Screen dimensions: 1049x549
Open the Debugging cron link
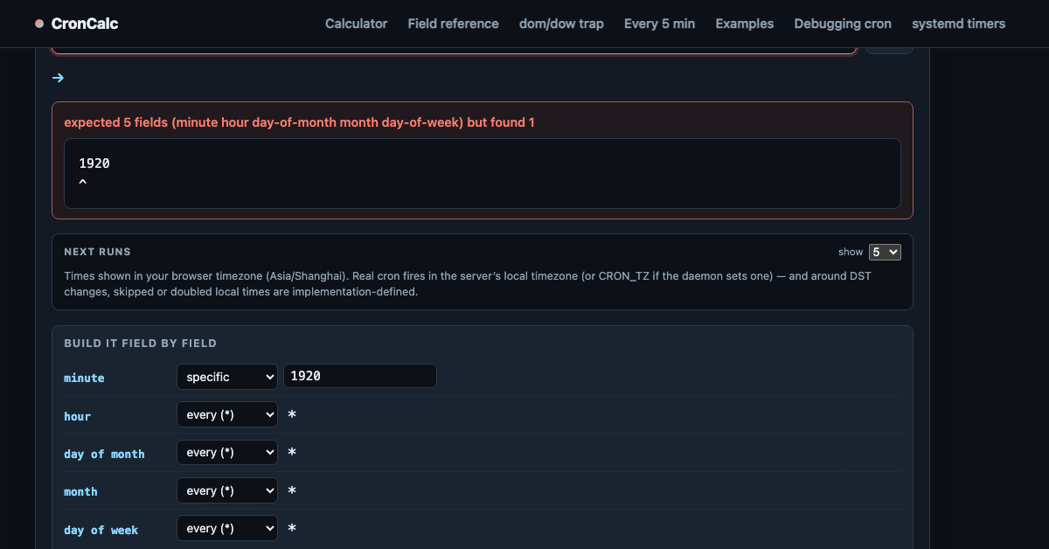click(843, 24)
